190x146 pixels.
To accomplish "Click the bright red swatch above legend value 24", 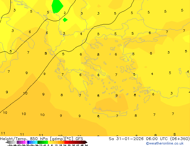I will tap(65, 142).
